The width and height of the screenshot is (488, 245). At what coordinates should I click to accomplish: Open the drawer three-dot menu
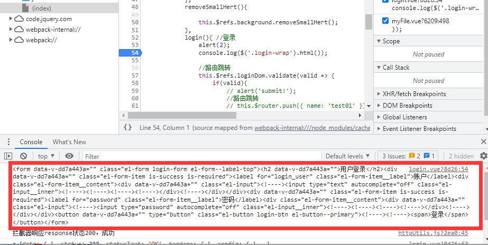[x=8, y=142]
